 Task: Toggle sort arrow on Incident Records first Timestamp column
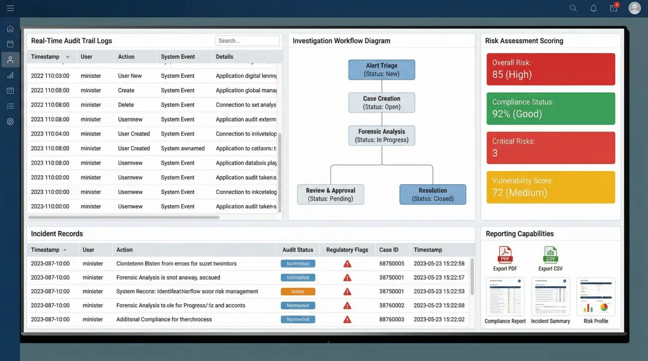click(x=65, y=250)
